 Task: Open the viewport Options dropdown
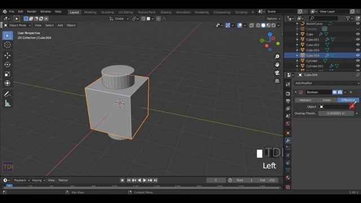point(273,19)
